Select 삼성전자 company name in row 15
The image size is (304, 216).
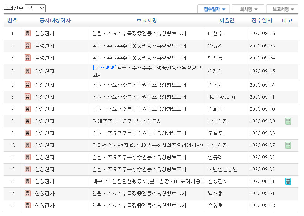[x=45, y=206]
